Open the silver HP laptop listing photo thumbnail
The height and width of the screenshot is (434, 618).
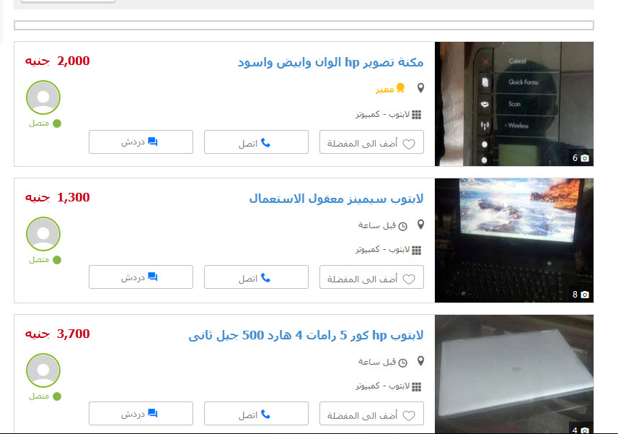click(x=514, y=374)
